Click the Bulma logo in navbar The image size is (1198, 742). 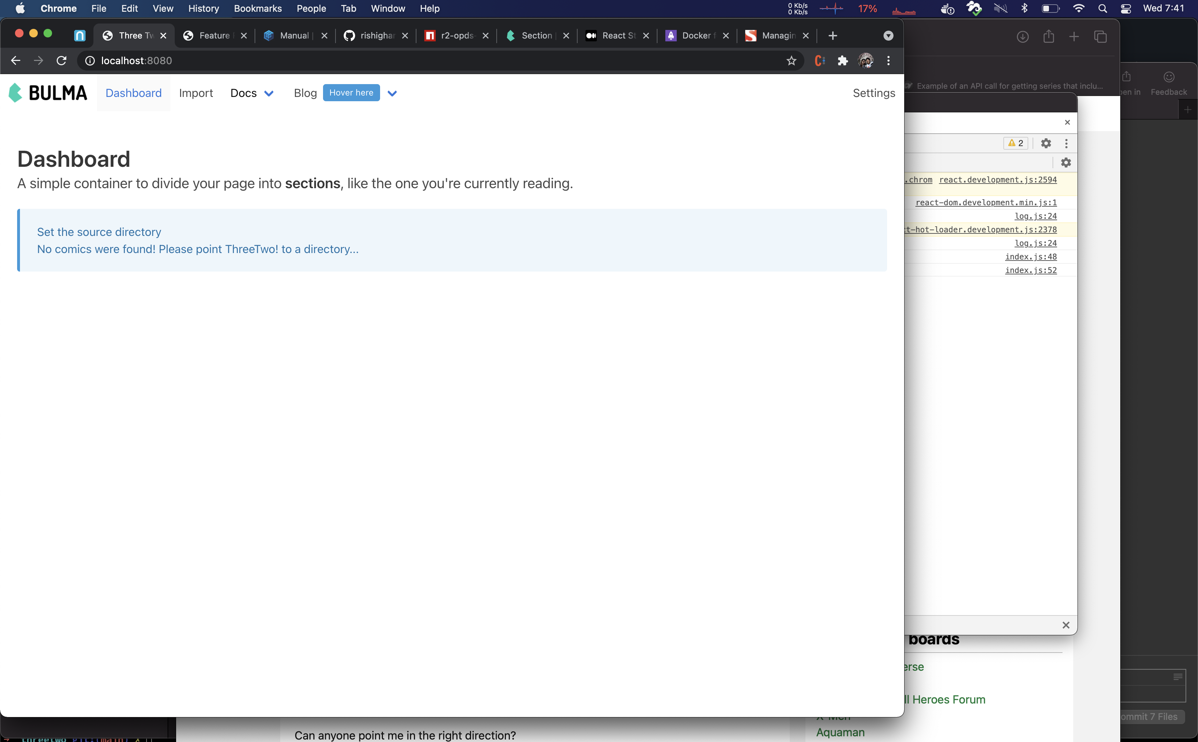click(x=48, y=93)
